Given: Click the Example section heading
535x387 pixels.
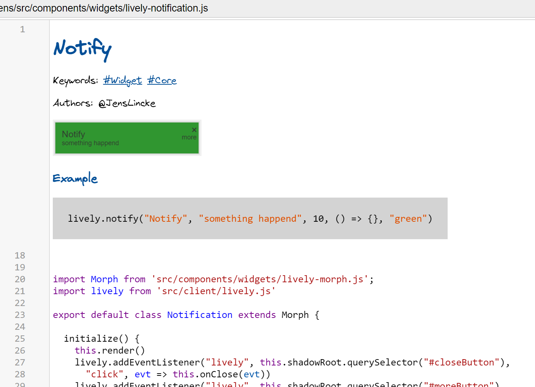Looking at the screenshot, I should 75,179.
